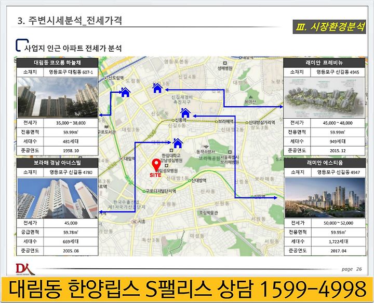
Task: Click the '호림박물관' map label
Action: (x=208, y=213)
